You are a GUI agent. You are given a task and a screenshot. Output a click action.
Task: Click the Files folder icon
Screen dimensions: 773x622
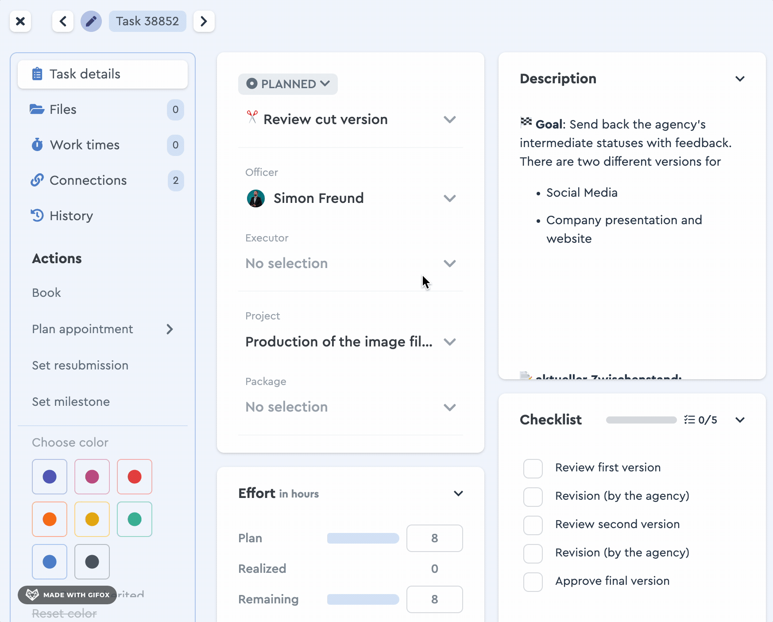37,109
